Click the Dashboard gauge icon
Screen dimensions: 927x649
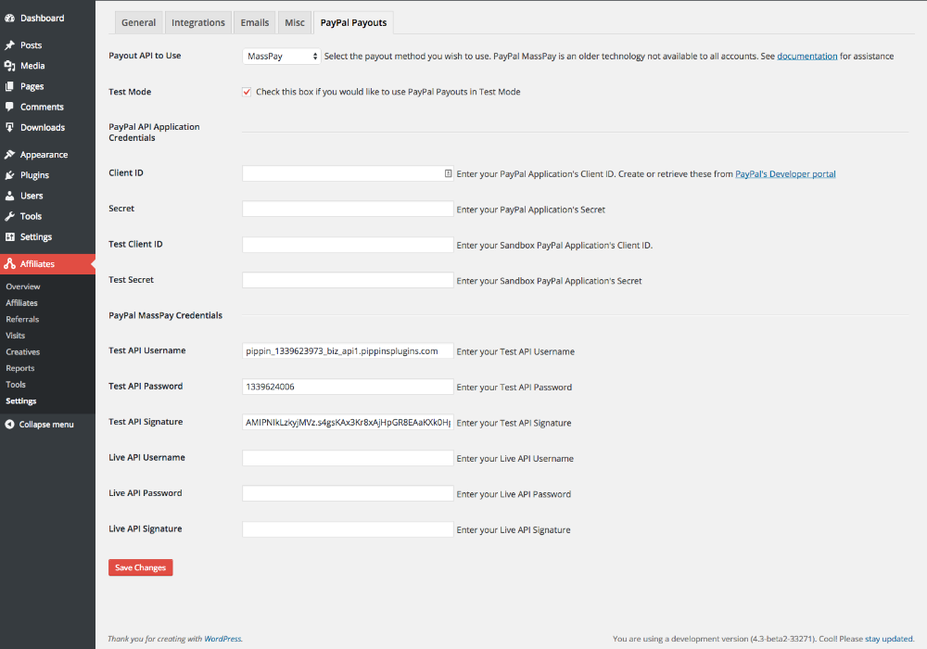pyautogui.click(x=9, y=19)
